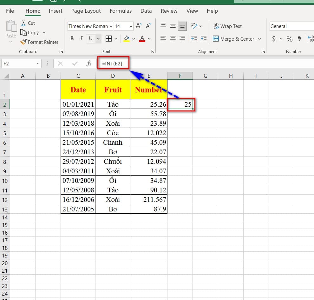The width and height of the screenshot is (314, 300).
Task: Toggle Italic formatting
Action: tap(81, 38)
